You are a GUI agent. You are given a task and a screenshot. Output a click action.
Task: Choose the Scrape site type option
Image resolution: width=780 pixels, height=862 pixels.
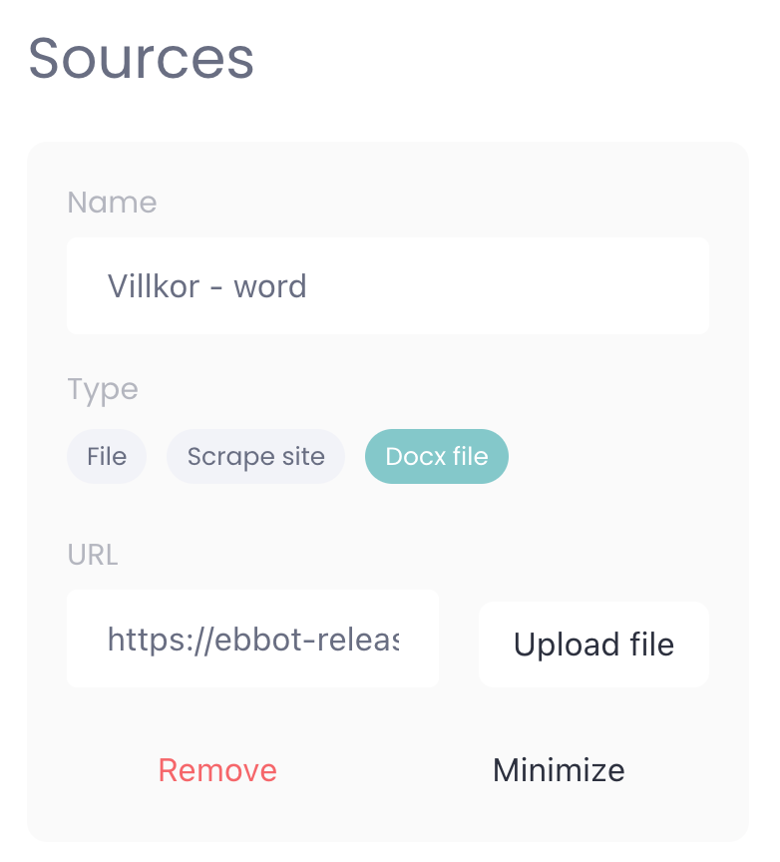coord(255,457)
